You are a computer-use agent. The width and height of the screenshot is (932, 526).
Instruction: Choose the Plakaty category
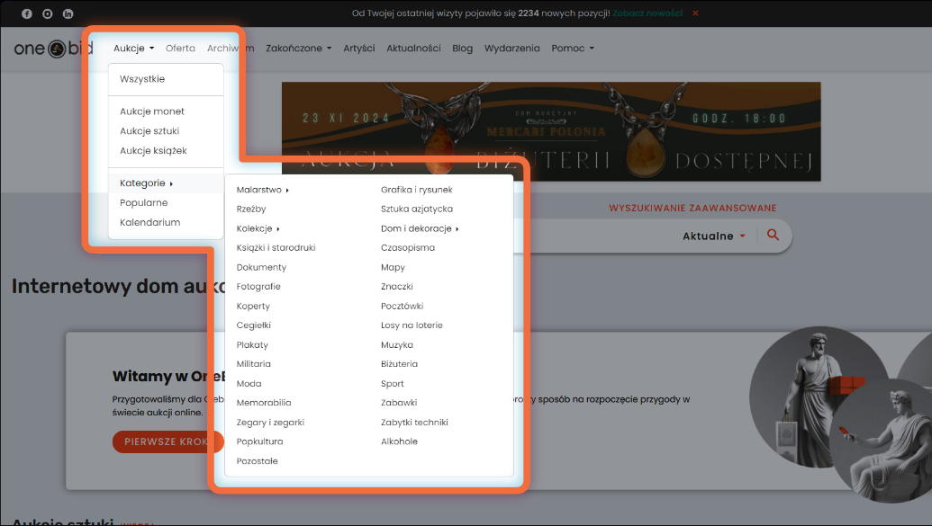point(252,345)
